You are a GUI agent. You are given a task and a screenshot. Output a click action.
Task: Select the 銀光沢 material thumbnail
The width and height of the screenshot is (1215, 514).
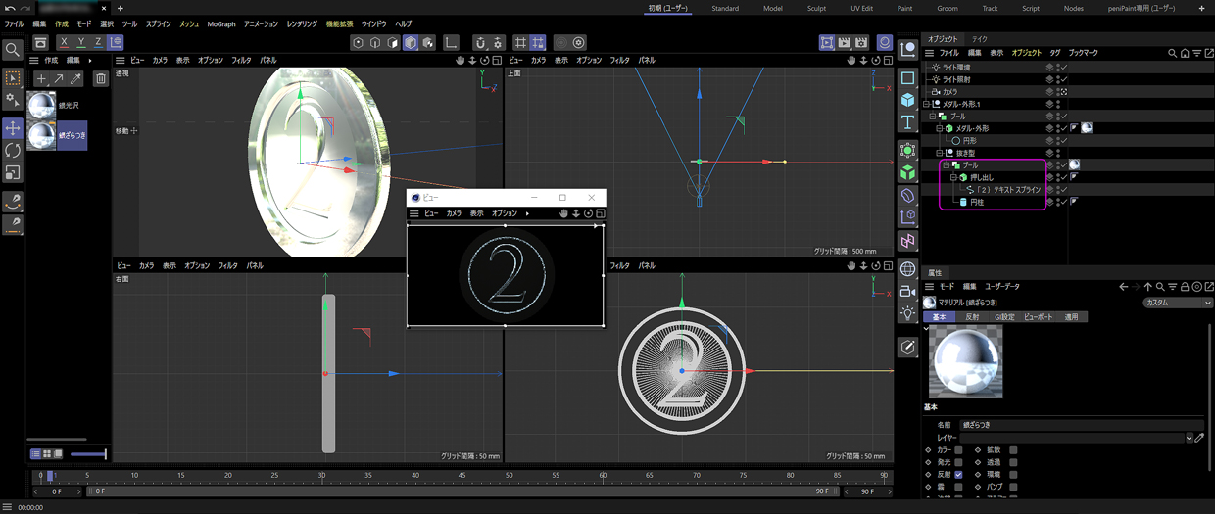(x=41, y=105)
